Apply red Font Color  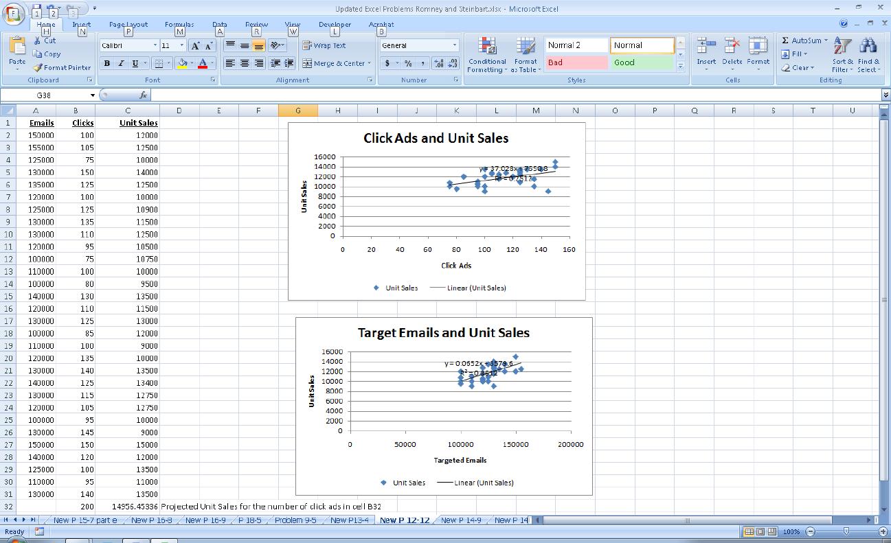203,63
